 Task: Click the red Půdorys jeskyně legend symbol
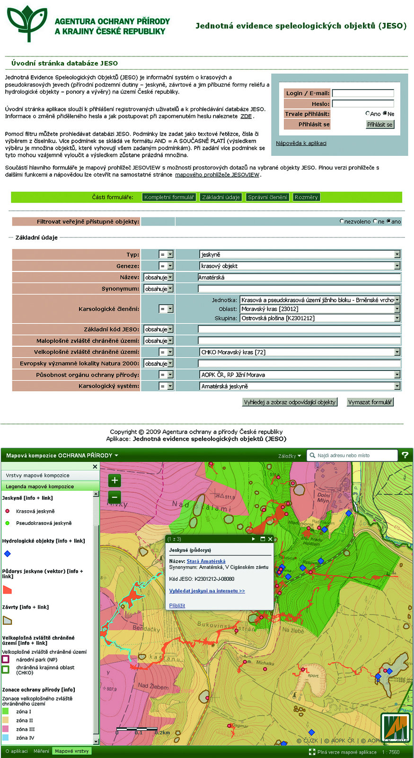pyautogui.click(x=7, y=589)
